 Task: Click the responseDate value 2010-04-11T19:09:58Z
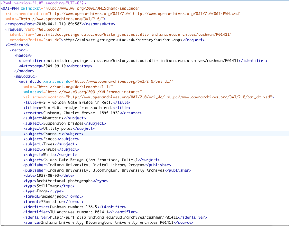click(x=59, y=24)
